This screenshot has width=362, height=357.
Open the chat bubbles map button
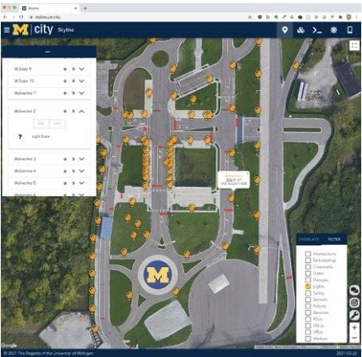[354, 290]
